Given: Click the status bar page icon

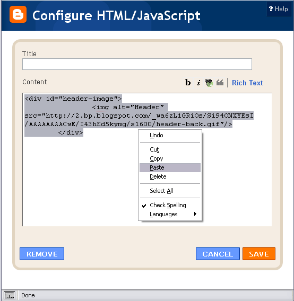Looking at the screenshot, I should [x=9, y=295].
